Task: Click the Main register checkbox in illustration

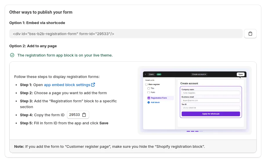Action: 146,84
